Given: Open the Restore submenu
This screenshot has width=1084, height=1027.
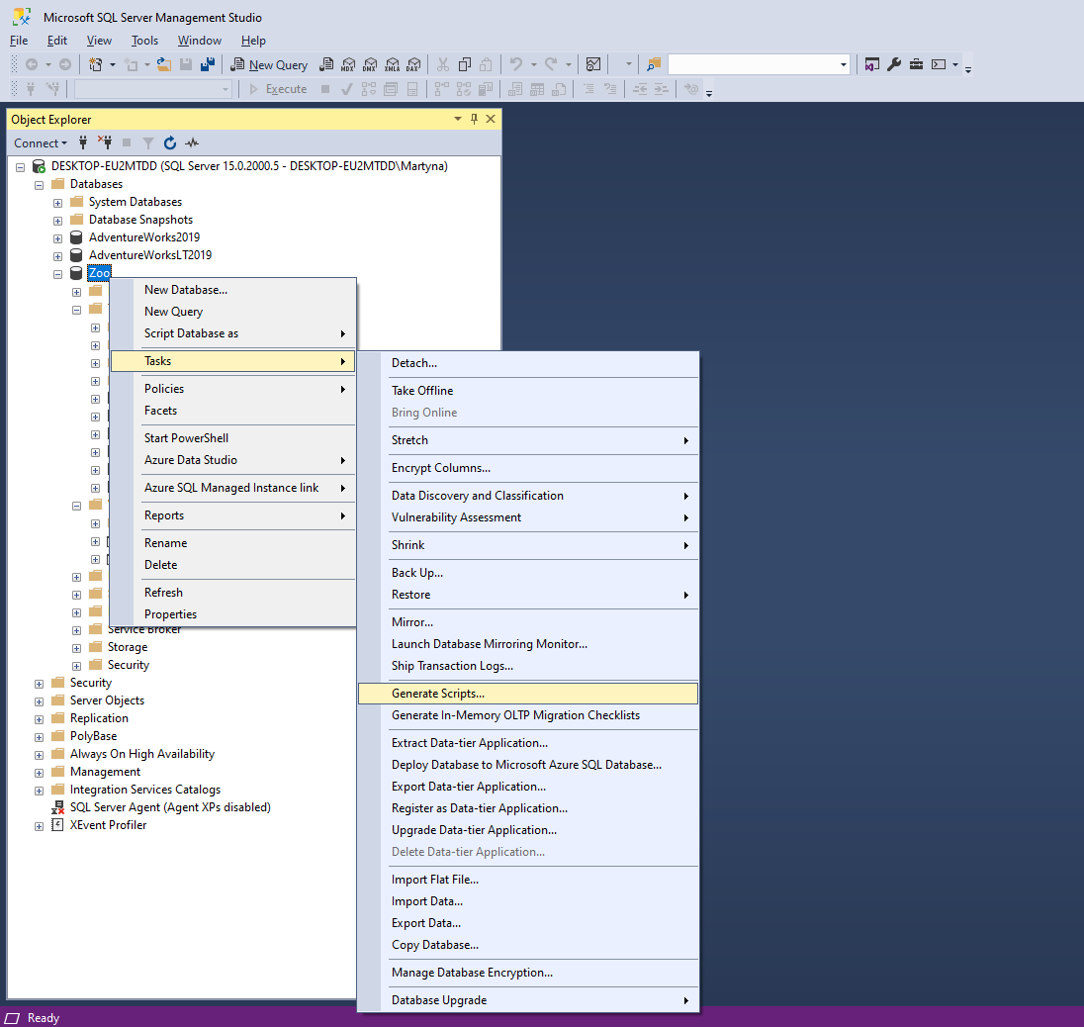Looking at the screenshot, I should pyautogui.click(x=528, y=595).
